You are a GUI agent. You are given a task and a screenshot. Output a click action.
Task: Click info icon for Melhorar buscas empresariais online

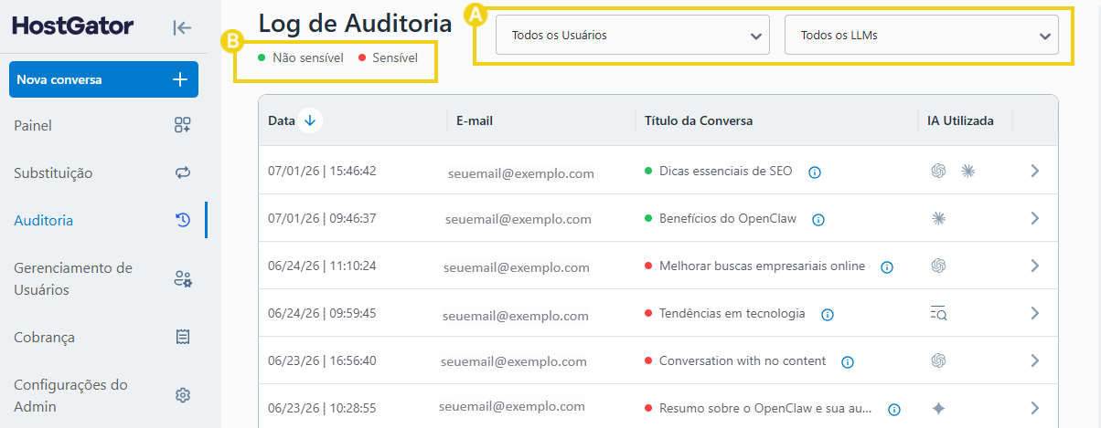[x=886, y=266]
